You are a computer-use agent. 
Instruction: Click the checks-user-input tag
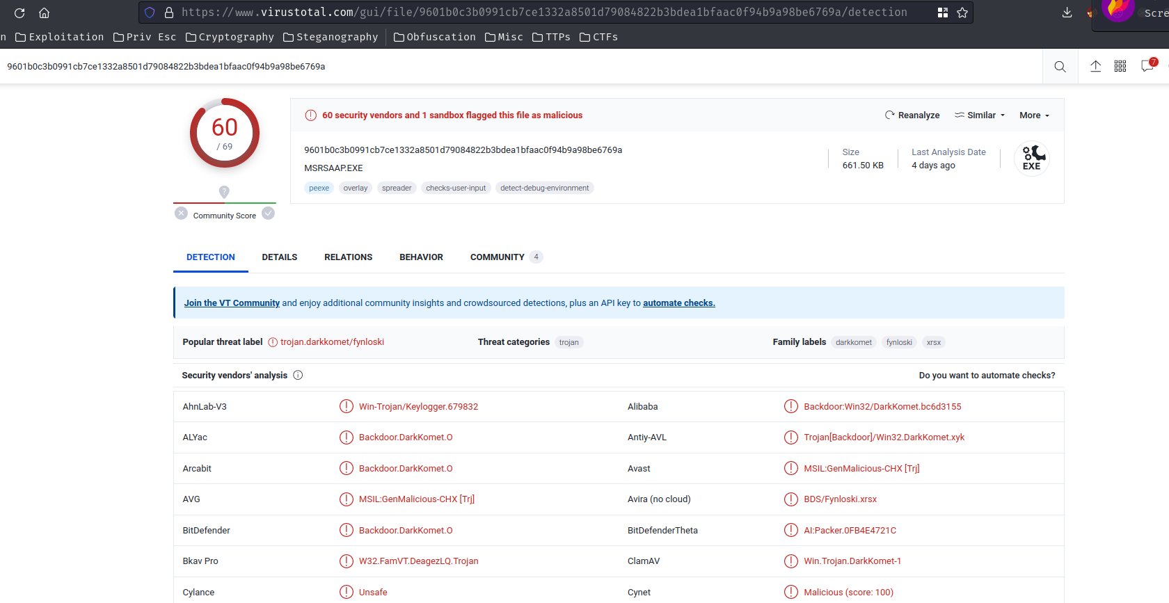(x=456, y=188)
